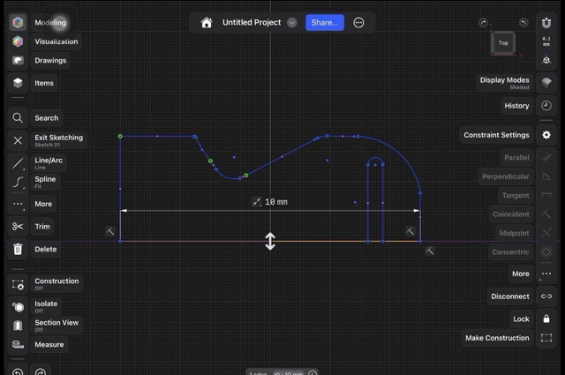Click the History label
Viewport: 565px width, 375px height.
coord(516,106)
